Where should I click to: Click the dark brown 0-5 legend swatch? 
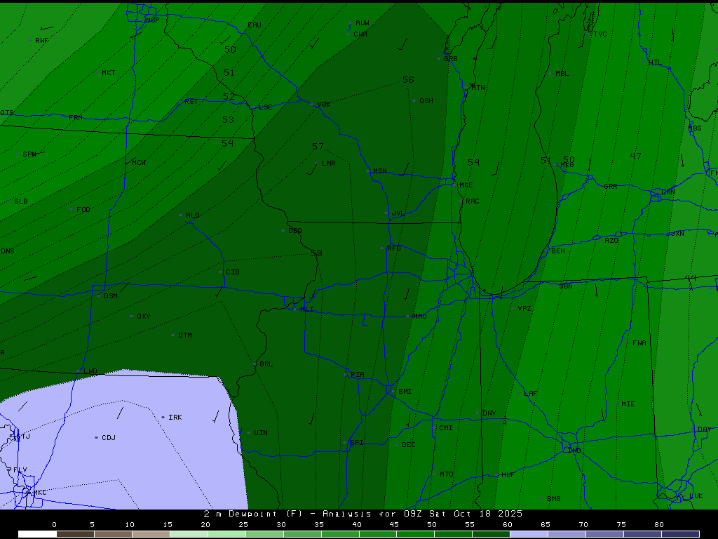tap(76, 534)
